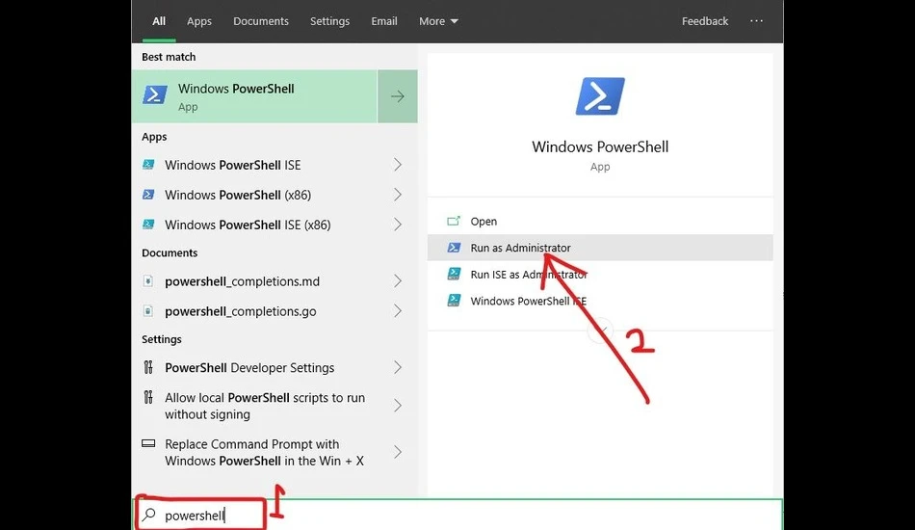Open Allow local PowerShell scripts to run setting
The image size is (915, 530).
click(274, 406)
